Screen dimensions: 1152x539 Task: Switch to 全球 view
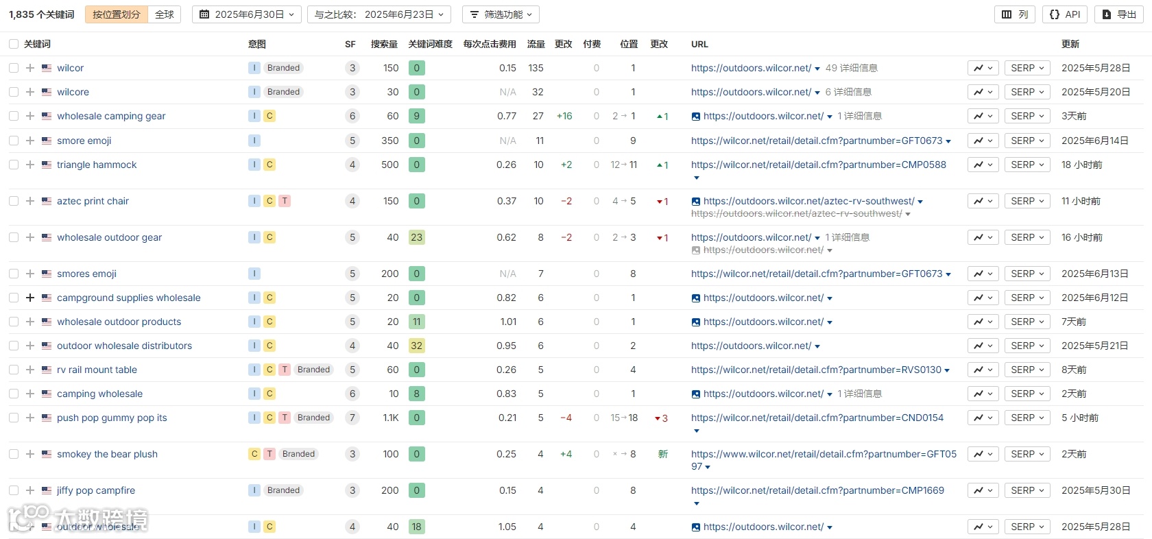tap(165, 14)
